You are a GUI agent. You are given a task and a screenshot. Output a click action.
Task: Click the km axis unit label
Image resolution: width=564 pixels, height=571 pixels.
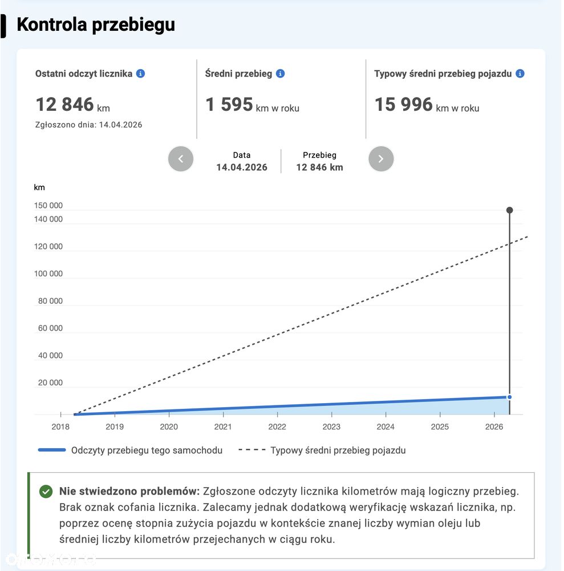pos(39,187)
